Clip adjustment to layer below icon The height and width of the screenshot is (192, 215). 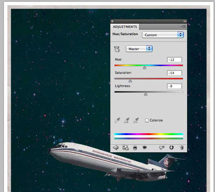(x=135, y=148)
